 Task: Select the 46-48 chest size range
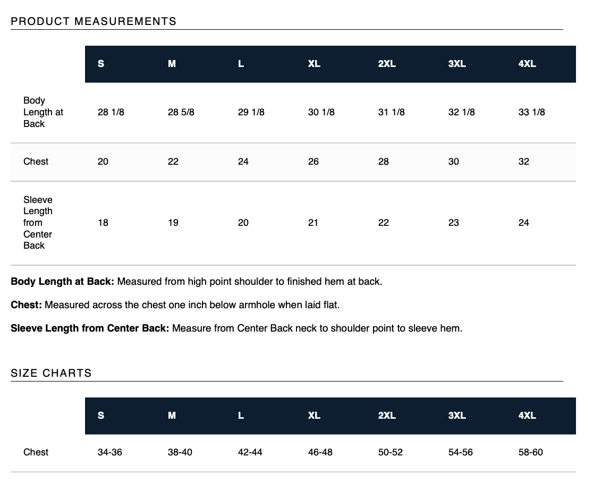pyautogui.click(x=320, y=452)
